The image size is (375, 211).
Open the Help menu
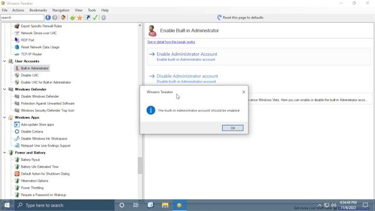click(x=105, y=11)
